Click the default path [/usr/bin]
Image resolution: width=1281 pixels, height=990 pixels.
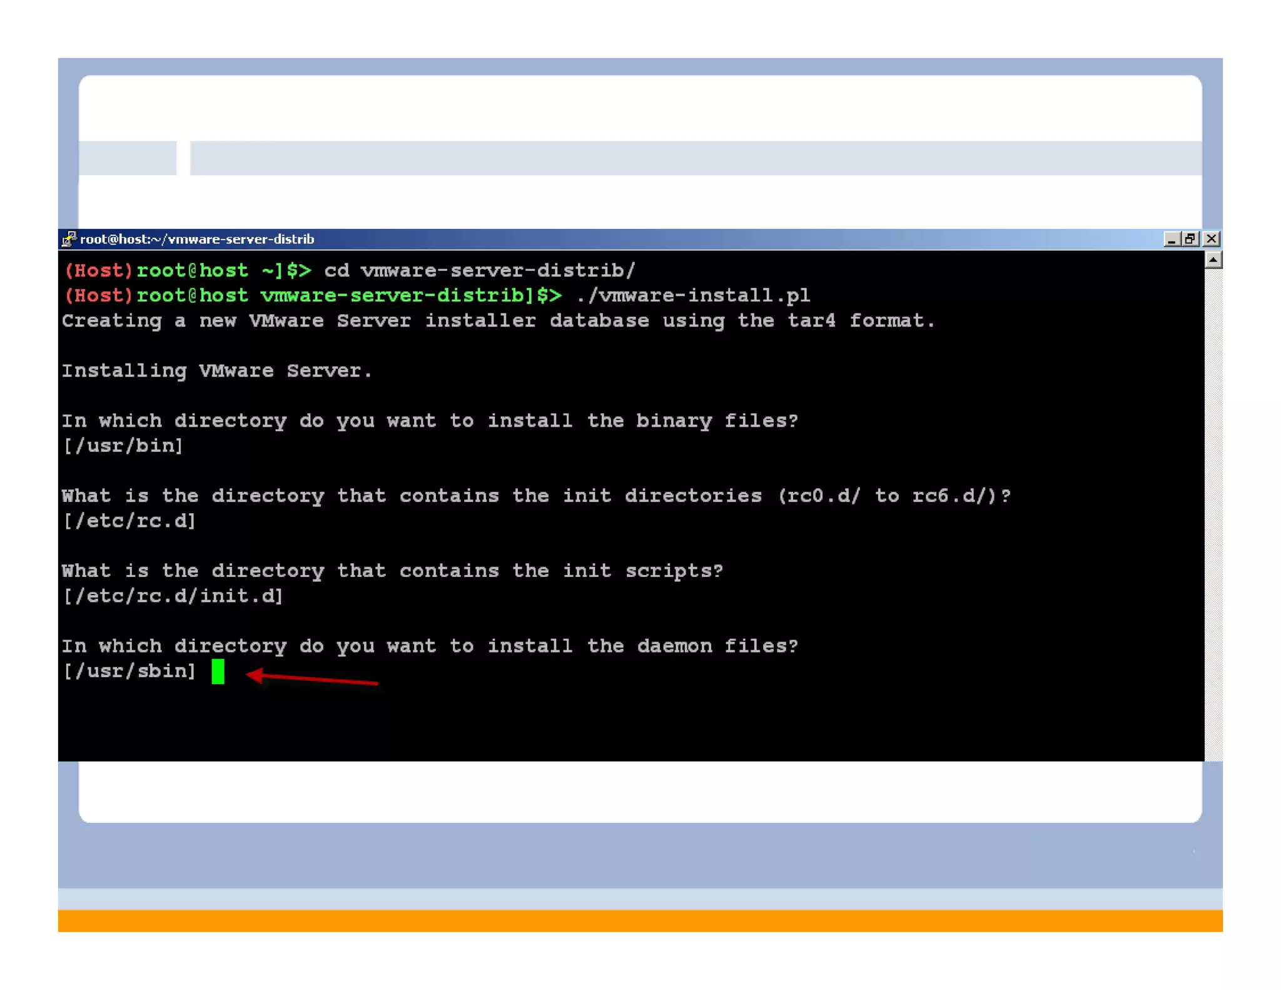coord(123,446)
